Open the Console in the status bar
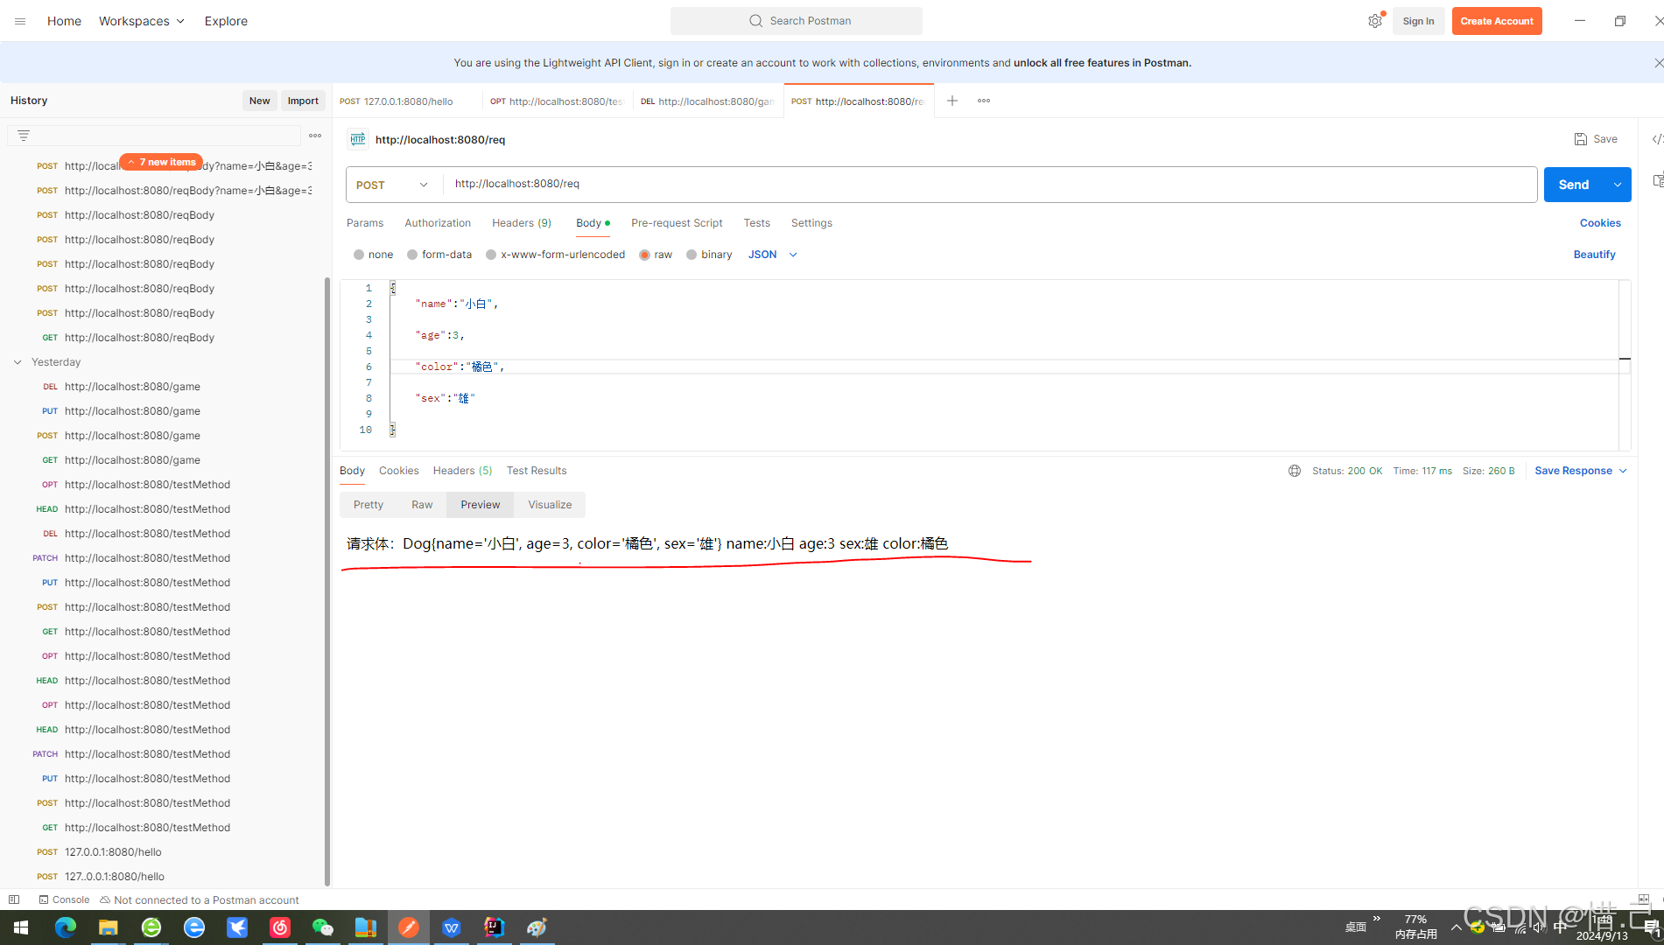Screen dimensions: 1664x945 click(64, 899)
